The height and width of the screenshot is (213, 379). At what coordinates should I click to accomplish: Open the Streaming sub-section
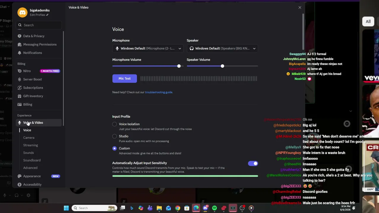[x=30, y=145]
